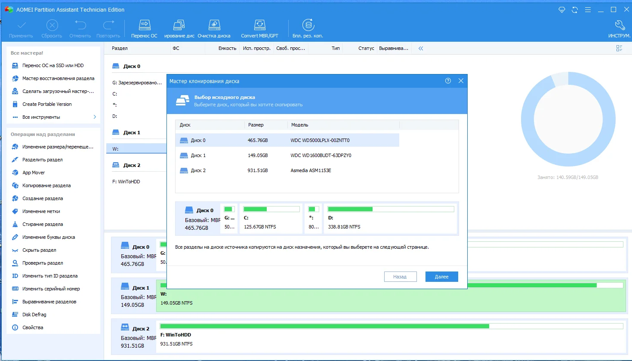Select Проверить раздел operation
Image resolution: width=632 pixels, height=361 pixels.
point(43,263)
